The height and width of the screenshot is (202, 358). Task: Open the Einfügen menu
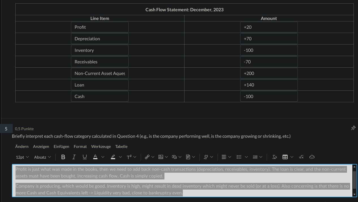tap(61, 146)
